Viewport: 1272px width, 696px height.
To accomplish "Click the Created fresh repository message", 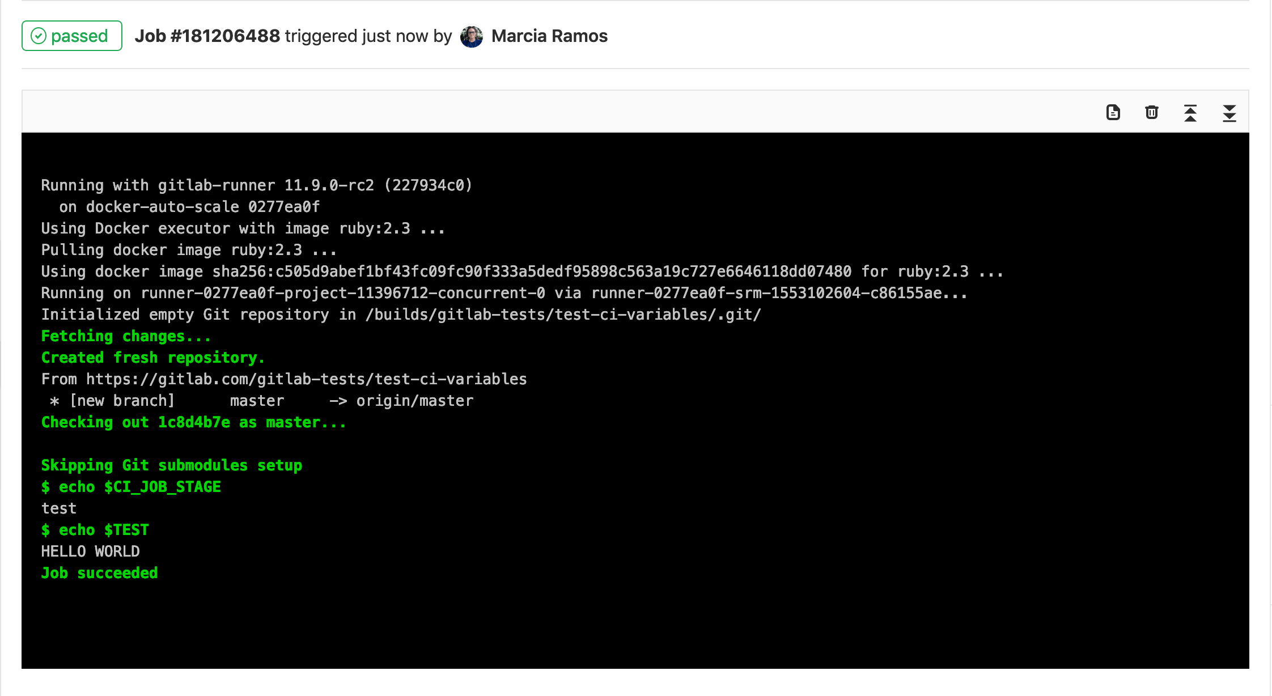I will pyautogui.click(x=152, y=357).
